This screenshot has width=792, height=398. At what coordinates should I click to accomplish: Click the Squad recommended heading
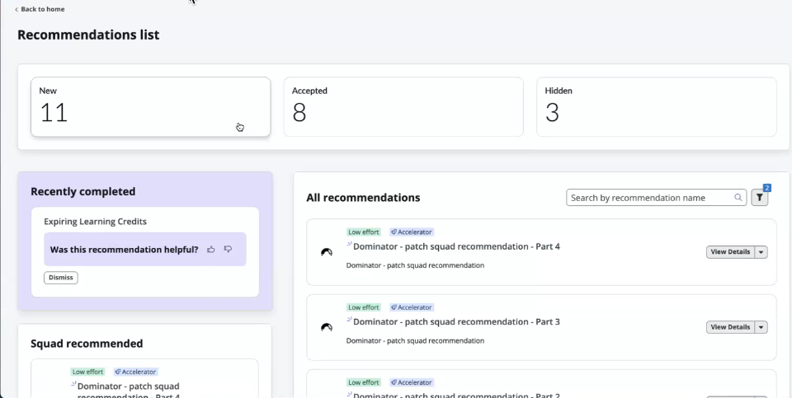point(87,343)
